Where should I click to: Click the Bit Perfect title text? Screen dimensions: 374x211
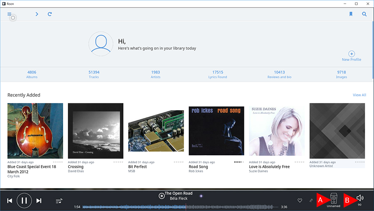[x=138, y=166]
